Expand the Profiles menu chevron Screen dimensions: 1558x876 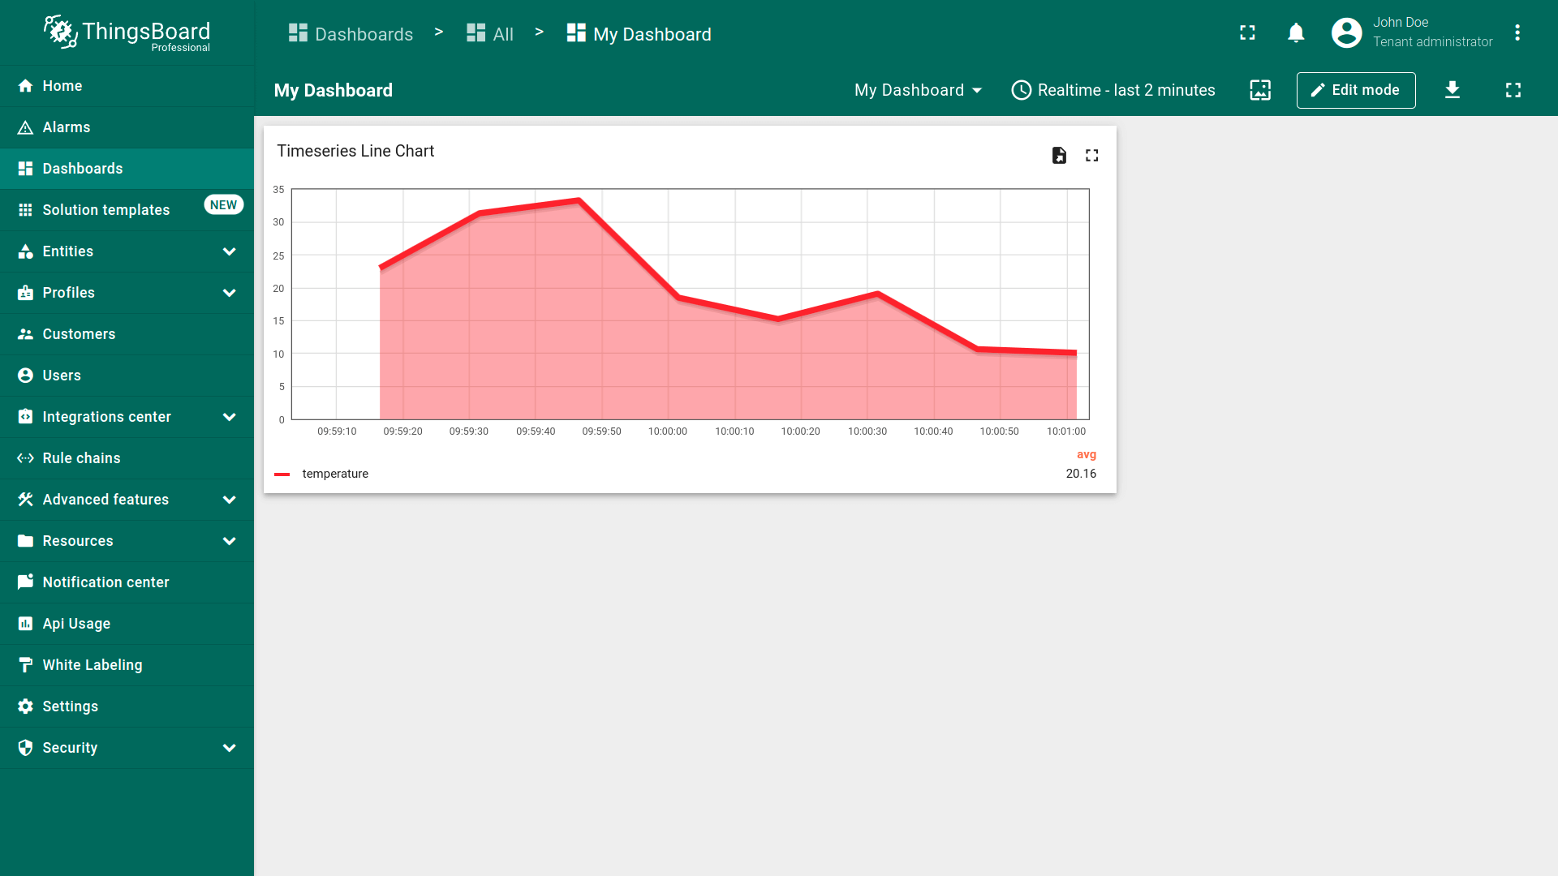(x=229, y=293)
